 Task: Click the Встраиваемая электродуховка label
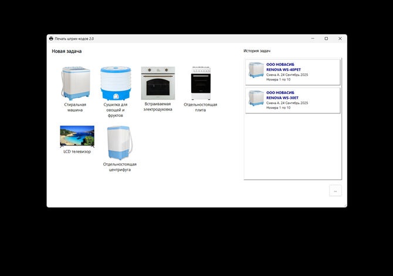[158, 107]
